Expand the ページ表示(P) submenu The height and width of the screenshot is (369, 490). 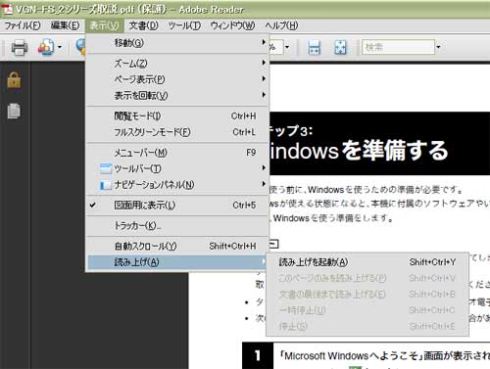click(177, 79)
